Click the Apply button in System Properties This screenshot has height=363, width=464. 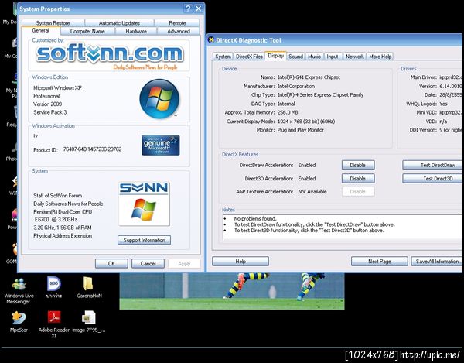184,263
